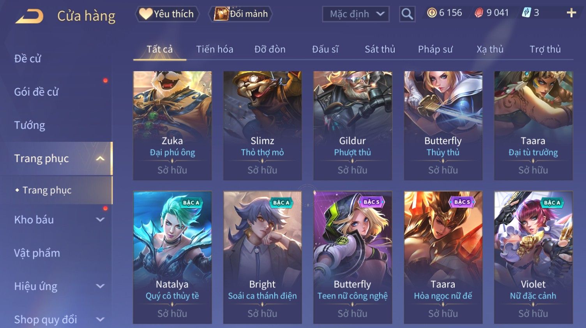Switch to the Sát thủ tab
586x328 pixels.
click(380, 49)
